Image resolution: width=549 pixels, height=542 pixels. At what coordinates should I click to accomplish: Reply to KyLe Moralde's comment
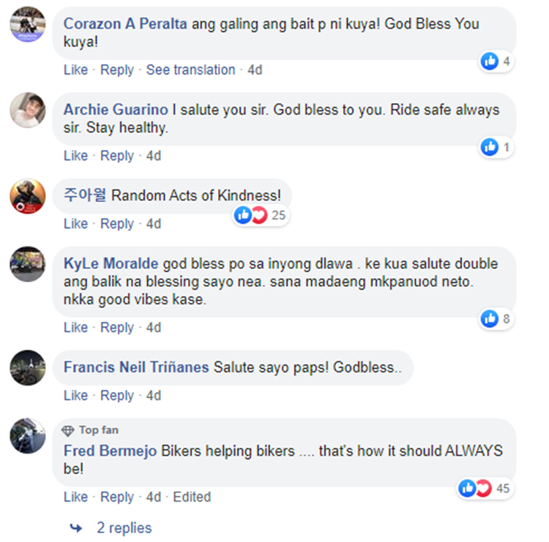point(117,328)
